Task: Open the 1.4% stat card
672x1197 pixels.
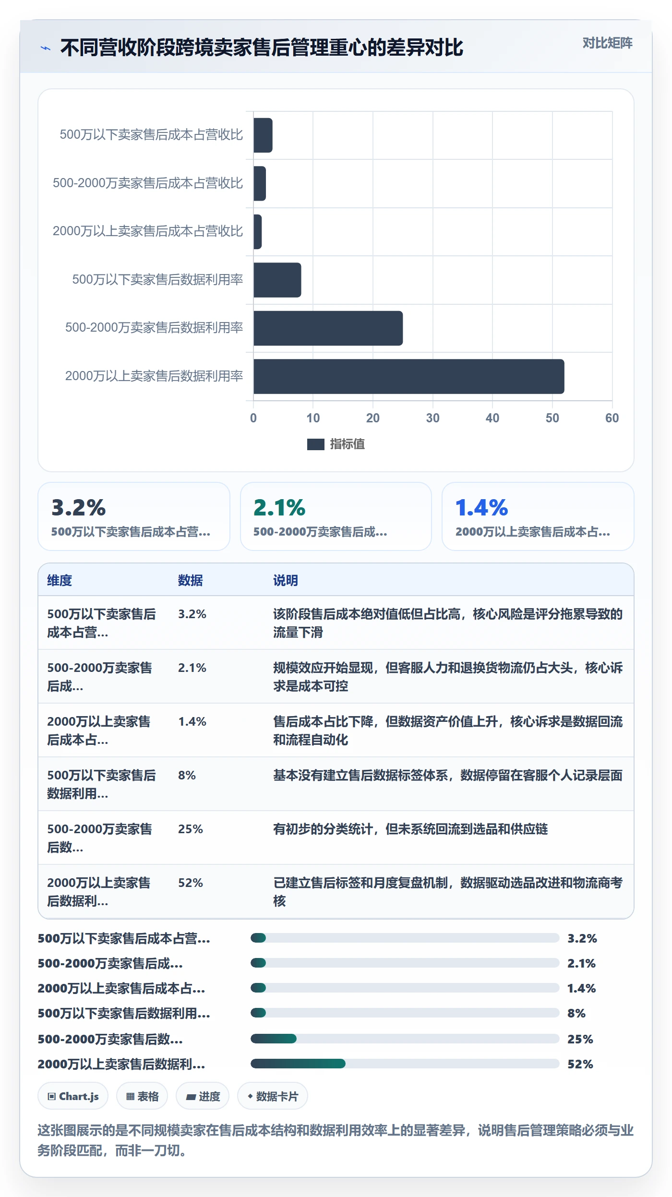Action: coord(538,516)
